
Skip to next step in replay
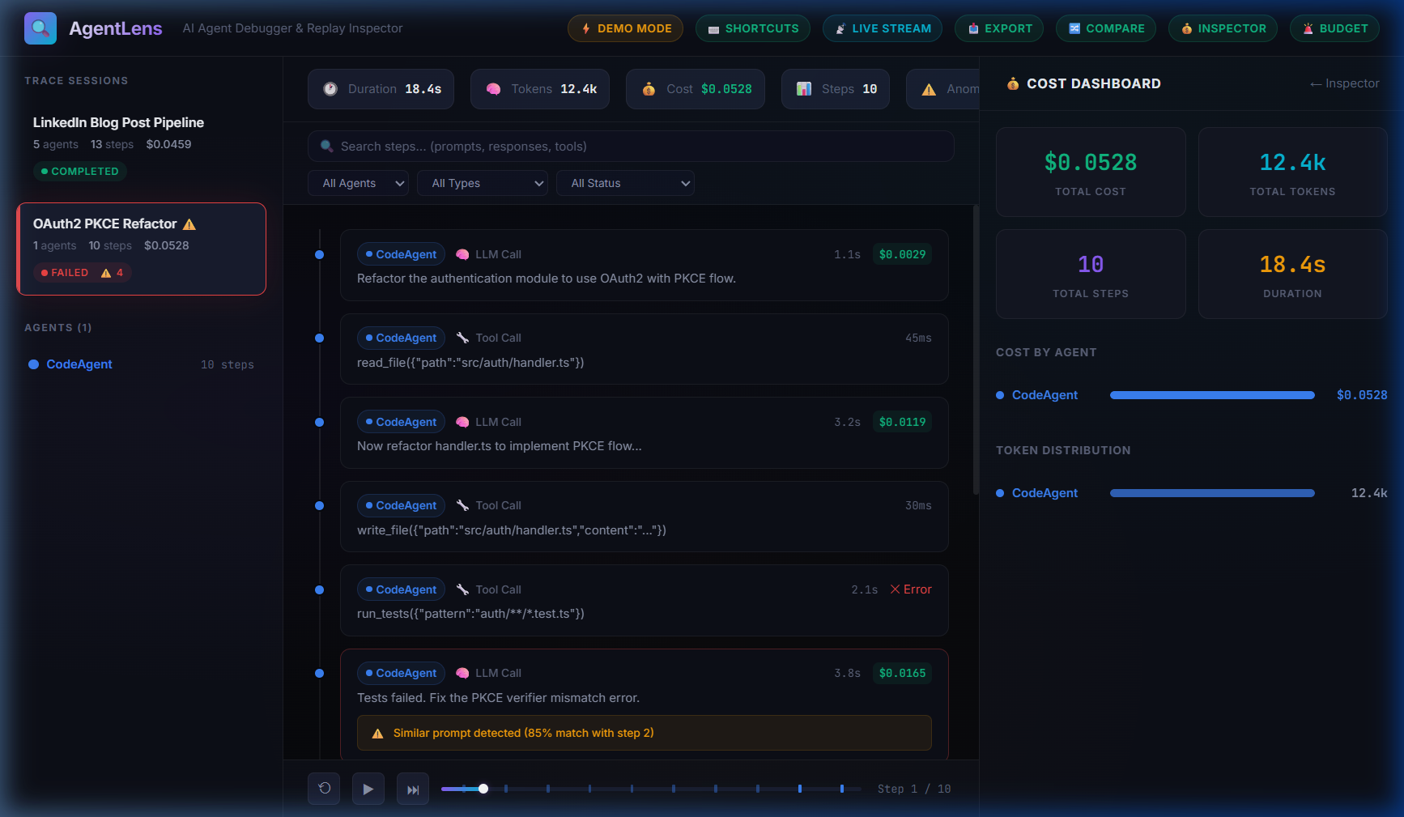tap(413, 789)
